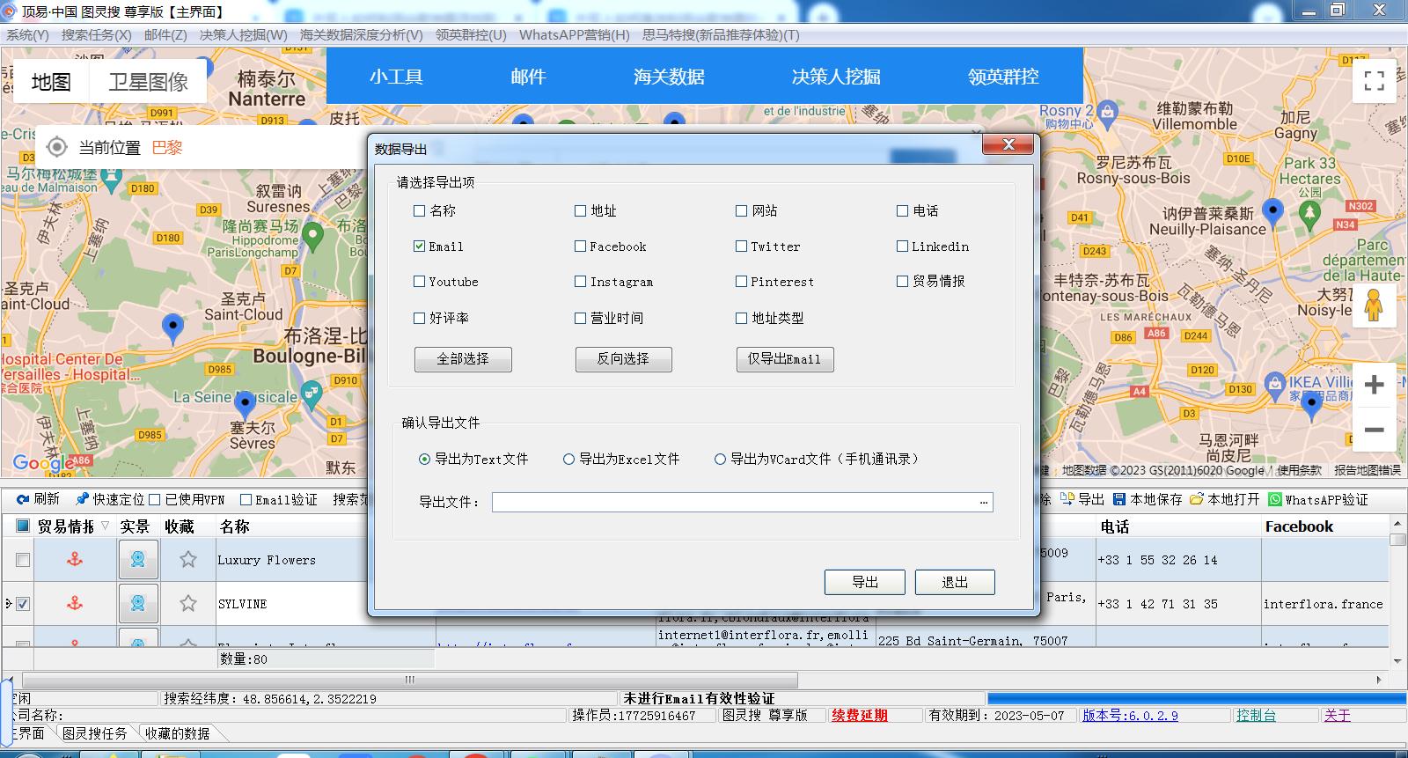
Task: Click the star icon in SYLVINE row
Action: tap(188, 603)
